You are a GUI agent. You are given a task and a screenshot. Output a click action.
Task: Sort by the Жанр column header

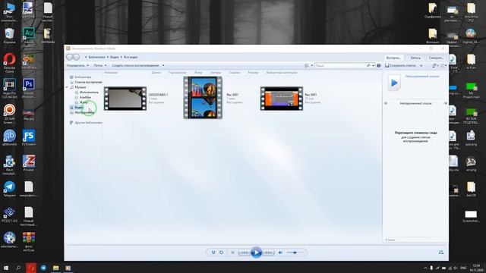[x=198, y=73]
